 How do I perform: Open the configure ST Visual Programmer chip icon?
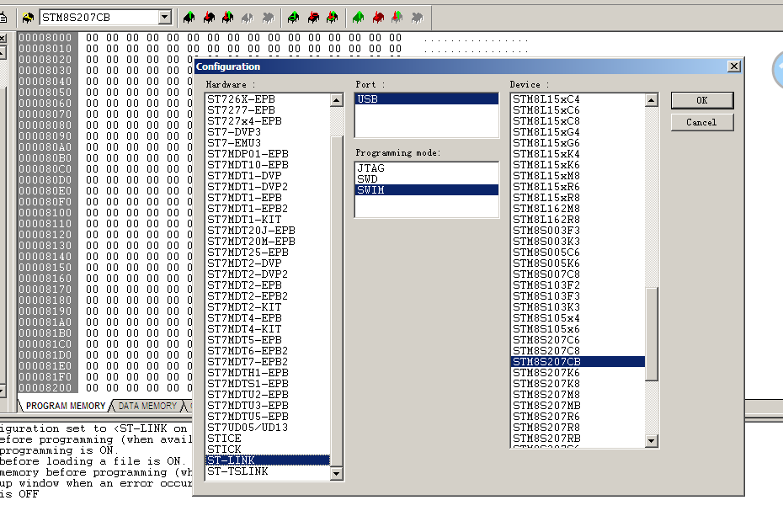pyautogui.click(x=28, y=18)
